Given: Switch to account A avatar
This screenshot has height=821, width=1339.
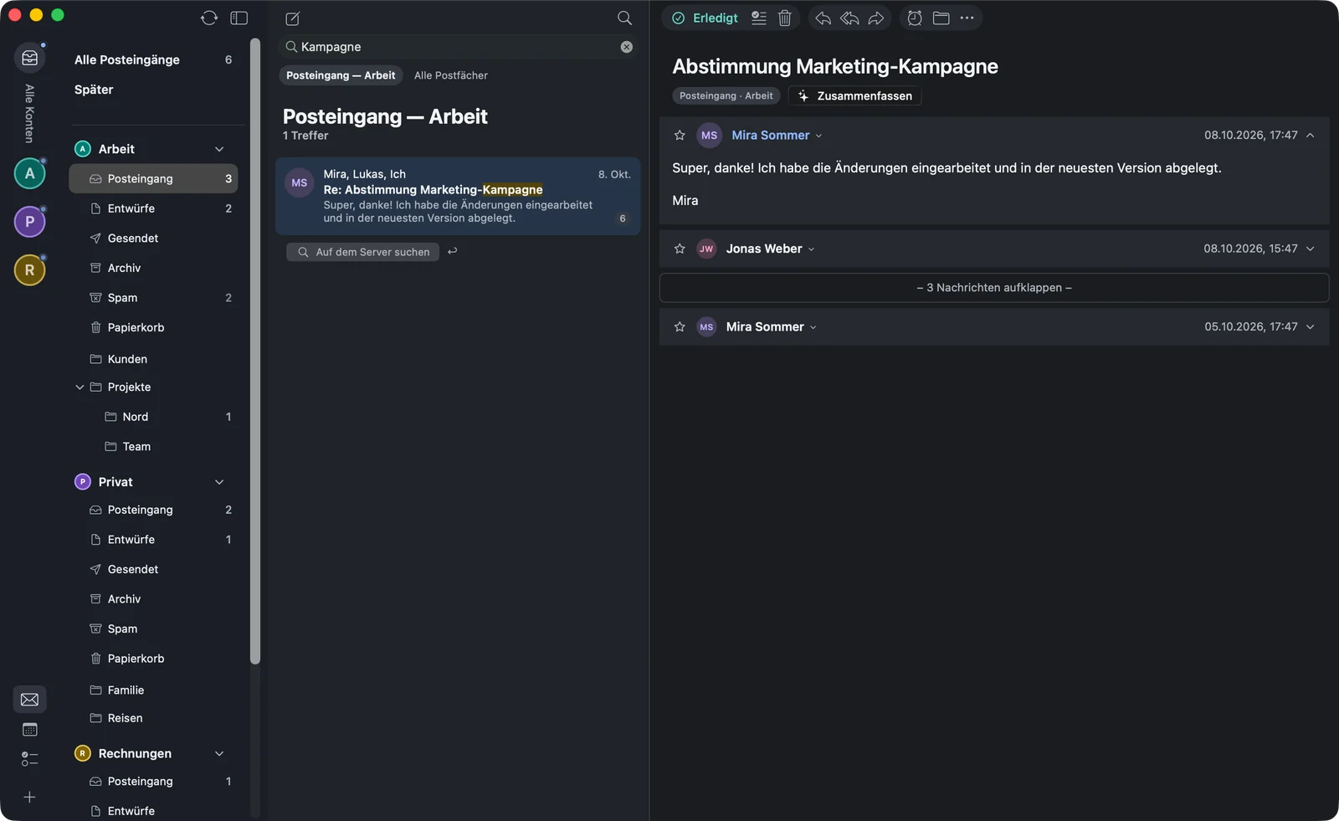Looking at the screenshot, I should point(30,174).
